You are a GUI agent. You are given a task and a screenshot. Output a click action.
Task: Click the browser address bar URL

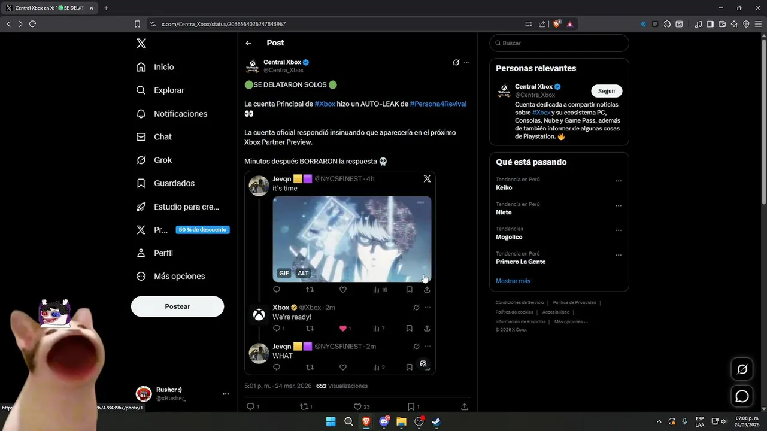(x=223, y=24)
